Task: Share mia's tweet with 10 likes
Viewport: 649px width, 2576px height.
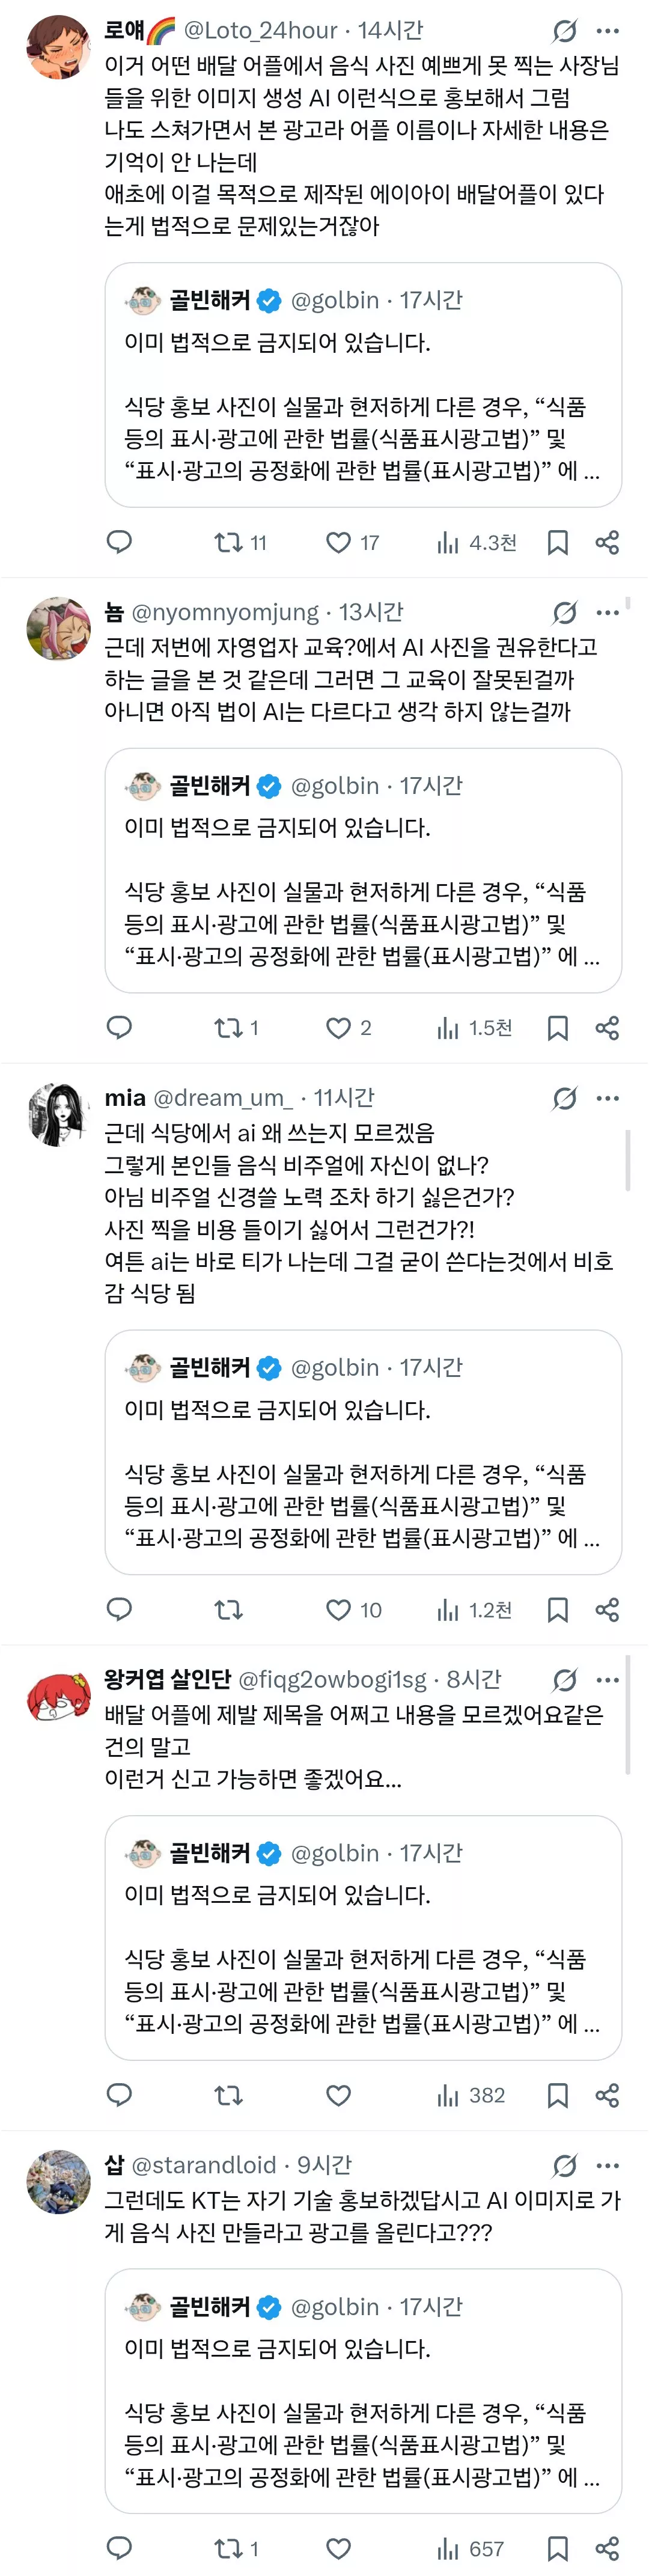Action: 607,1609
